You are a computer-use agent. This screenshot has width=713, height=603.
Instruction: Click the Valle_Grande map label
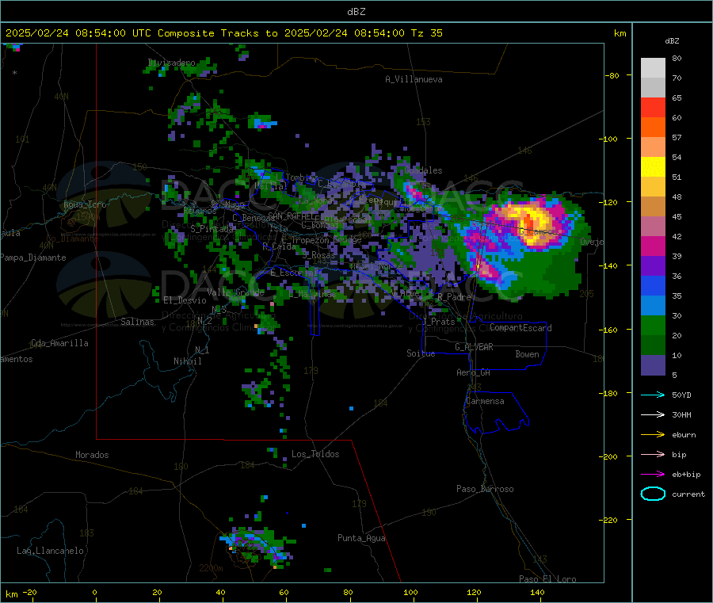pyautogui.click(x=235, y=292)
